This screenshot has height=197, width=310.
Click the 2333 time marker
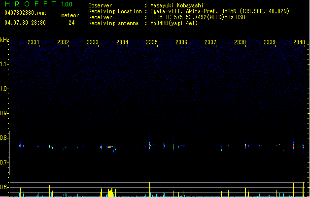pyautogui.click(x=93, y=42)
